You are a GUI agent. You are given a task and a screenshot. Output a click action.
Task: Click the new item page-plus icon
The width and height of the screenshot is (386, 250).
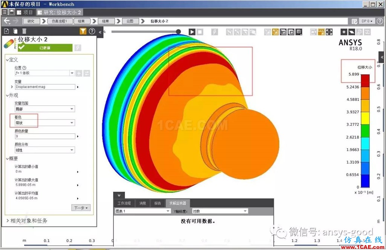tap(6, 31)
